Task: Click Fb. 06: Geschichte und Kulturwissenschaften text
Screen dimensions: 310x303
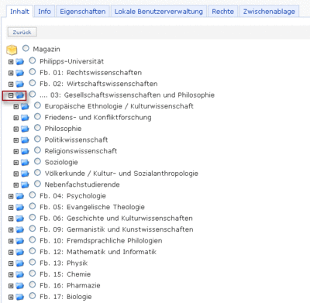Action: click(x=116, y=219)
